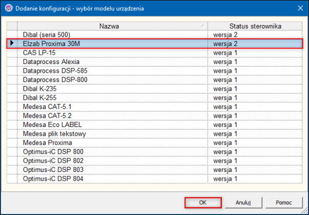The height and width of the screenshot is (215, 309).
Task: Select the Dibal (seria 500) row
Action: [x=50, y=35]
